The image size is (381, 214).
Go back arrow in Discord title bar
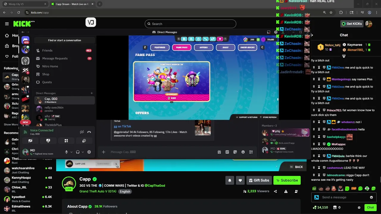click(x=23, y=32)
